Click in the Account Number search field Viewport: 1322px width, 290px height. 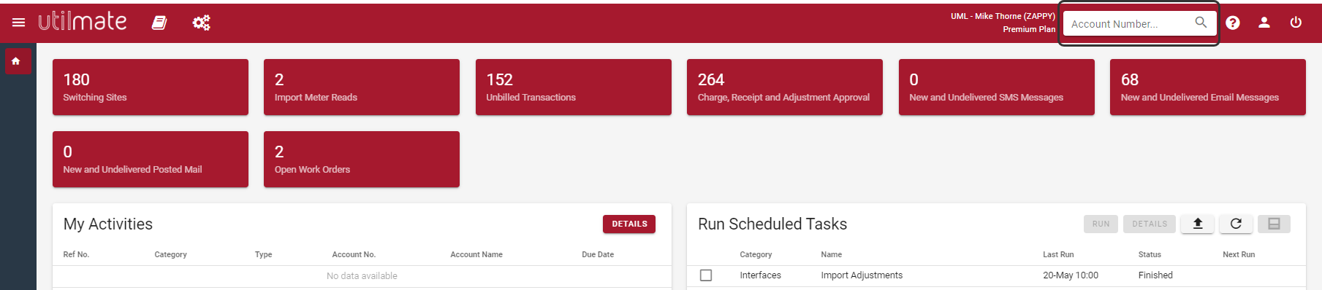(x=1129, y=23)
